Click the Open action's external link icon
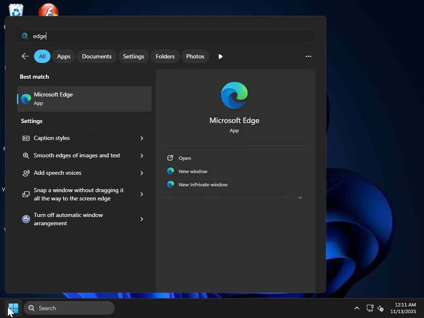This screenshot has height=318, width=424. (170, 158)
